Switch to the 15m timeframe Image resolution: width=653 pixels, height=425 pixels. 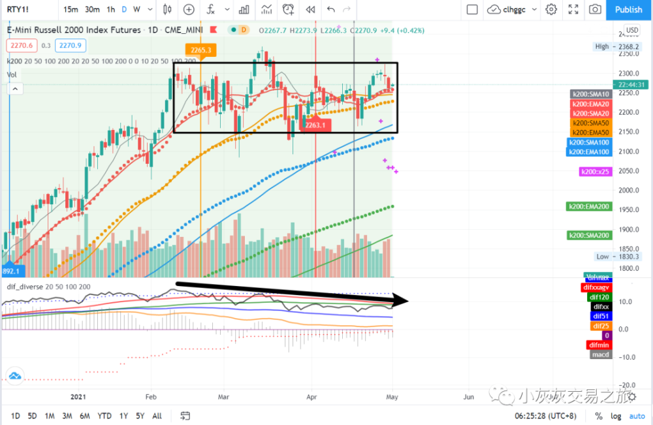pyautogui.click(x=71, y=9)
